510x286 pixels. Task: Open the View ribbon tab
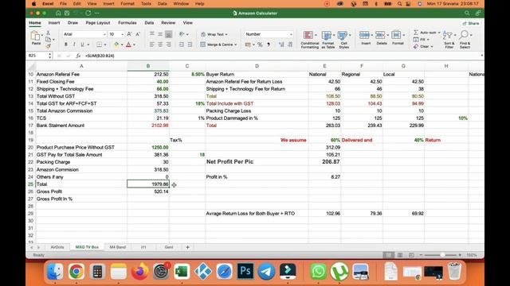tap(188, 23)
